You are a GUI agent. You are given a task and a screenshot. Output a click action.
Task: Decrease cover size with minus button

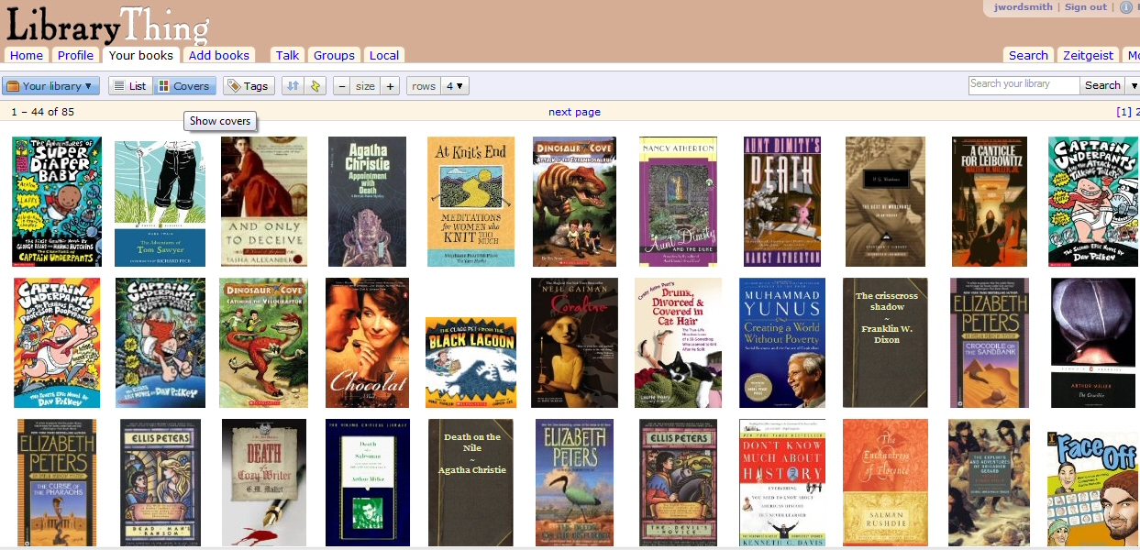click(341, 86)
